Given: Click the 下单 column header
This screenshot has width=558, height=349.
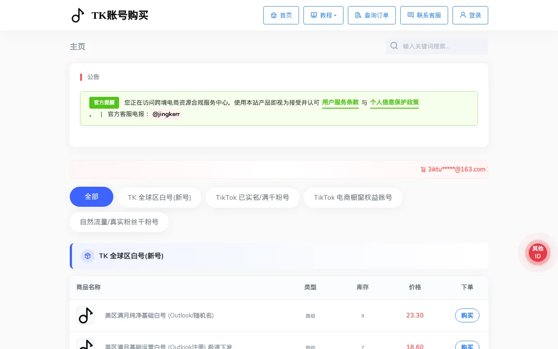Looking at the screenshot, I should 467,287.
